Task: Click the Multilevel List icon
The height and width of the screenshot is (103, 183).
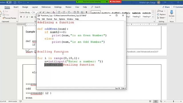Action: [69, 12]
